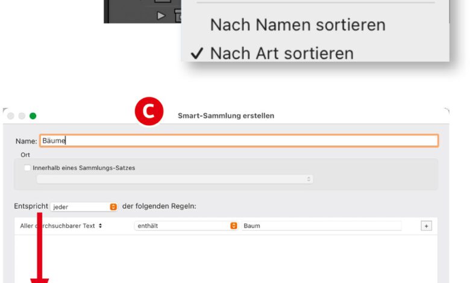Open 'Aller durchsuchbarer Text' criteria dropdown
Screen dimensions: 470x283
[61, 226]
